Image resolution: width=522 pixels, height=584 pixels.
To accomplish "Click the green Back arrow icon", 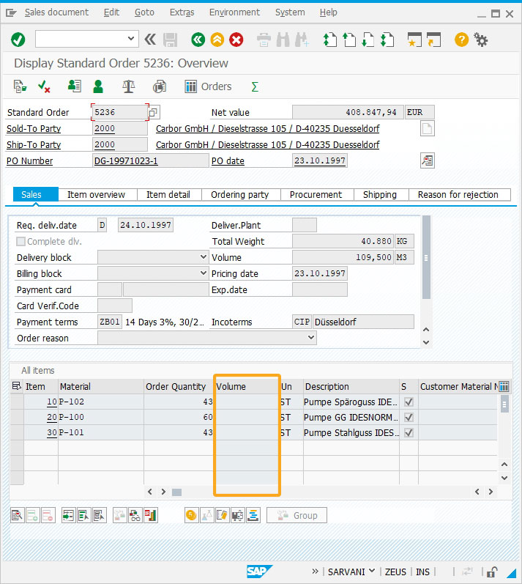I will click(198, 40).
